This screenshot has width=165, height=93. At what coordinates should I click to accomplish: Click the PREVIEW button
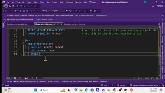click(x=160, y=6)
